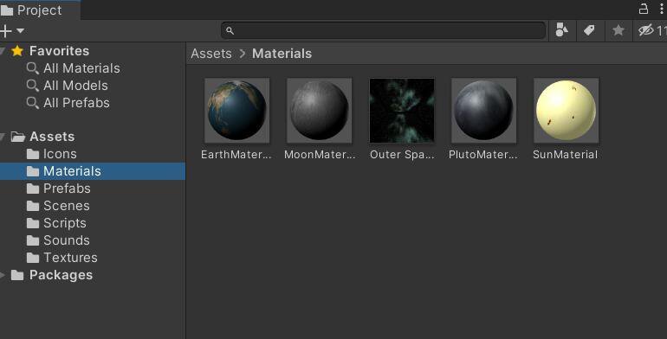The width and height of the screenshot is (667, 339).
Task: Select All Models saved search
Action: (x=75, y=86)
